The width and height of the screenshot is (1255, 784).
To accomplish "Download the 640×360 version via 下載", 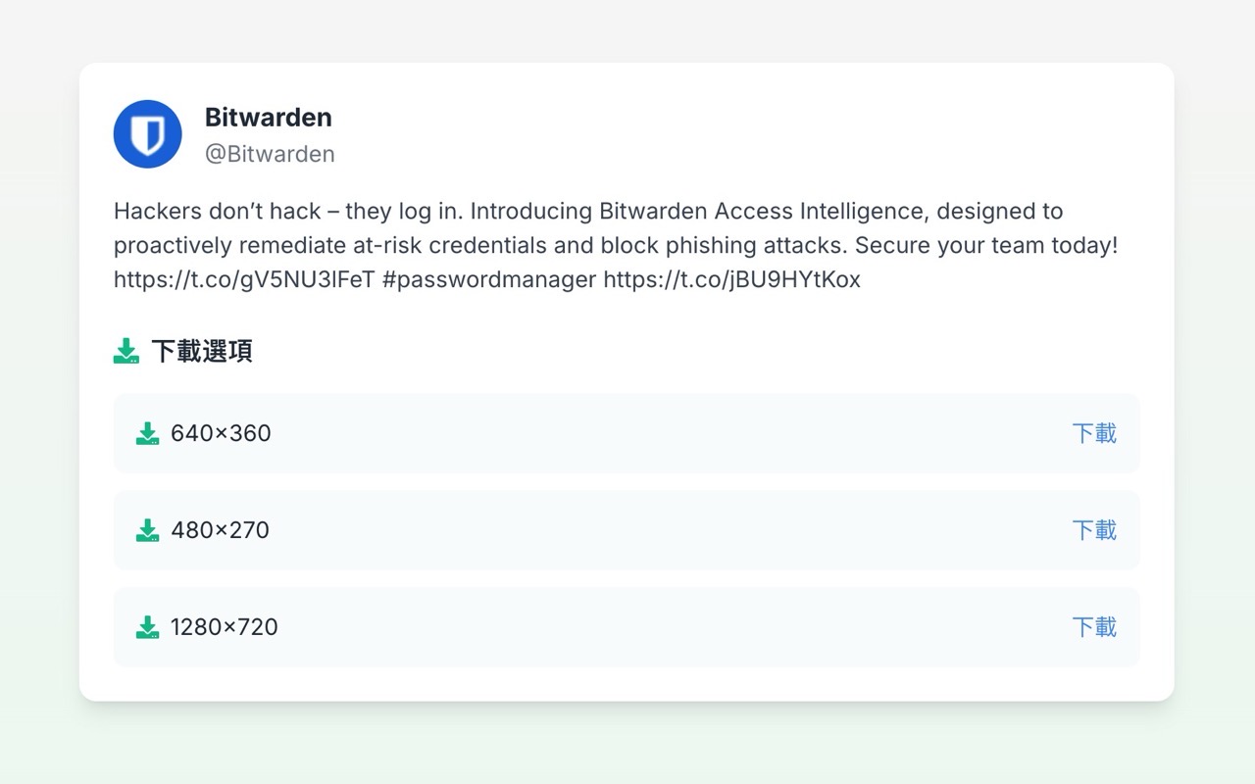I will click(1094, 433).
